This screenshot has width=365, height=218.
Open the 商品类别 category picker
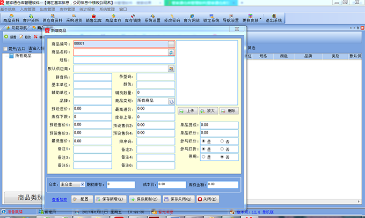(x=171, y=101)
